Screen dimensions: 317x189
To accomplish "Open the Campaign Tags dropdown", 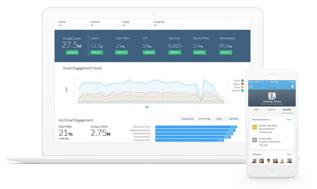I will pyautogui.click(x=168, y=25).
